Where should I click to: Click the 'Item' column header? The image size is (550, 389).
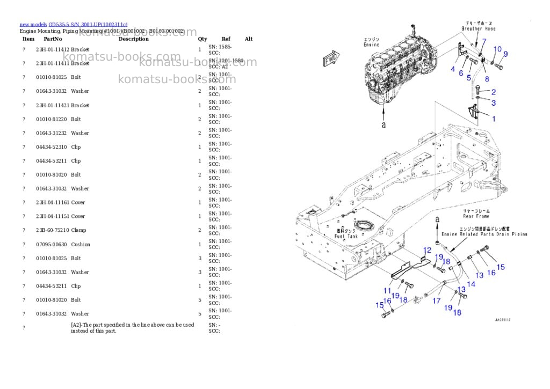[28, 39]
